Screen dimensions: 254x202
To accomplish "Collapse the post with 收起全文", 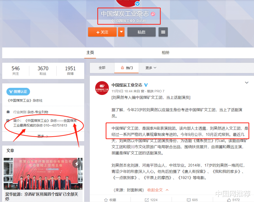I will point(158,190).
